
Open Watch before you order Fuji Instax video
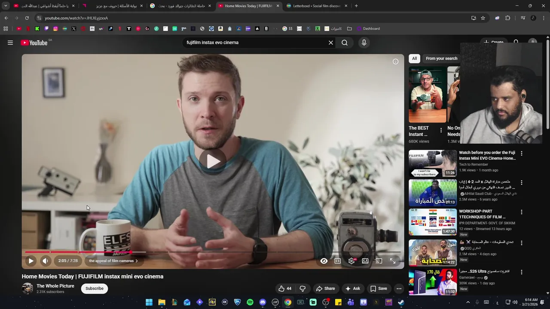[x=432, y=163]
